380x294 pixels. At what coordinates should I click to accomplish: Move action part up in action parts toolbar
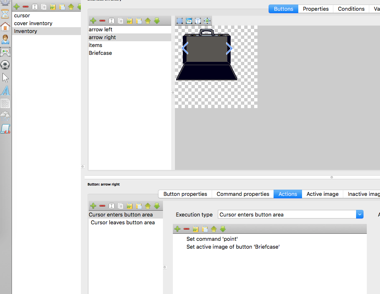point(214,229)
